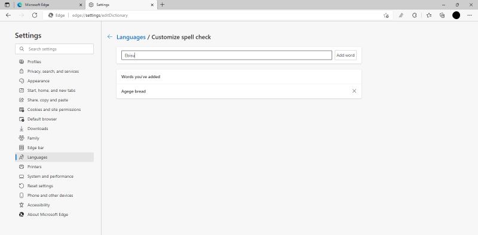Go back with browser back arrow
This screenshot has height=235, width=478.
[x=8, y=16]
